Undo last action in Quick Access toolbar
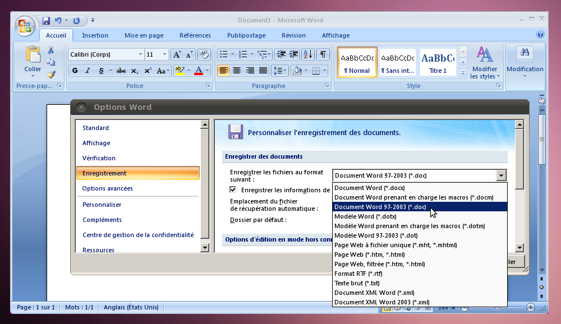The width and height of the screenshot is (561, 324). point(58,21)
